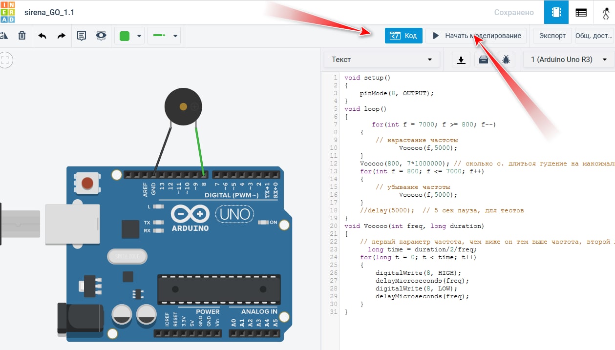The image size is (615, 350).
Task: Select the piezo buzzer component
Action: (183, 106)
